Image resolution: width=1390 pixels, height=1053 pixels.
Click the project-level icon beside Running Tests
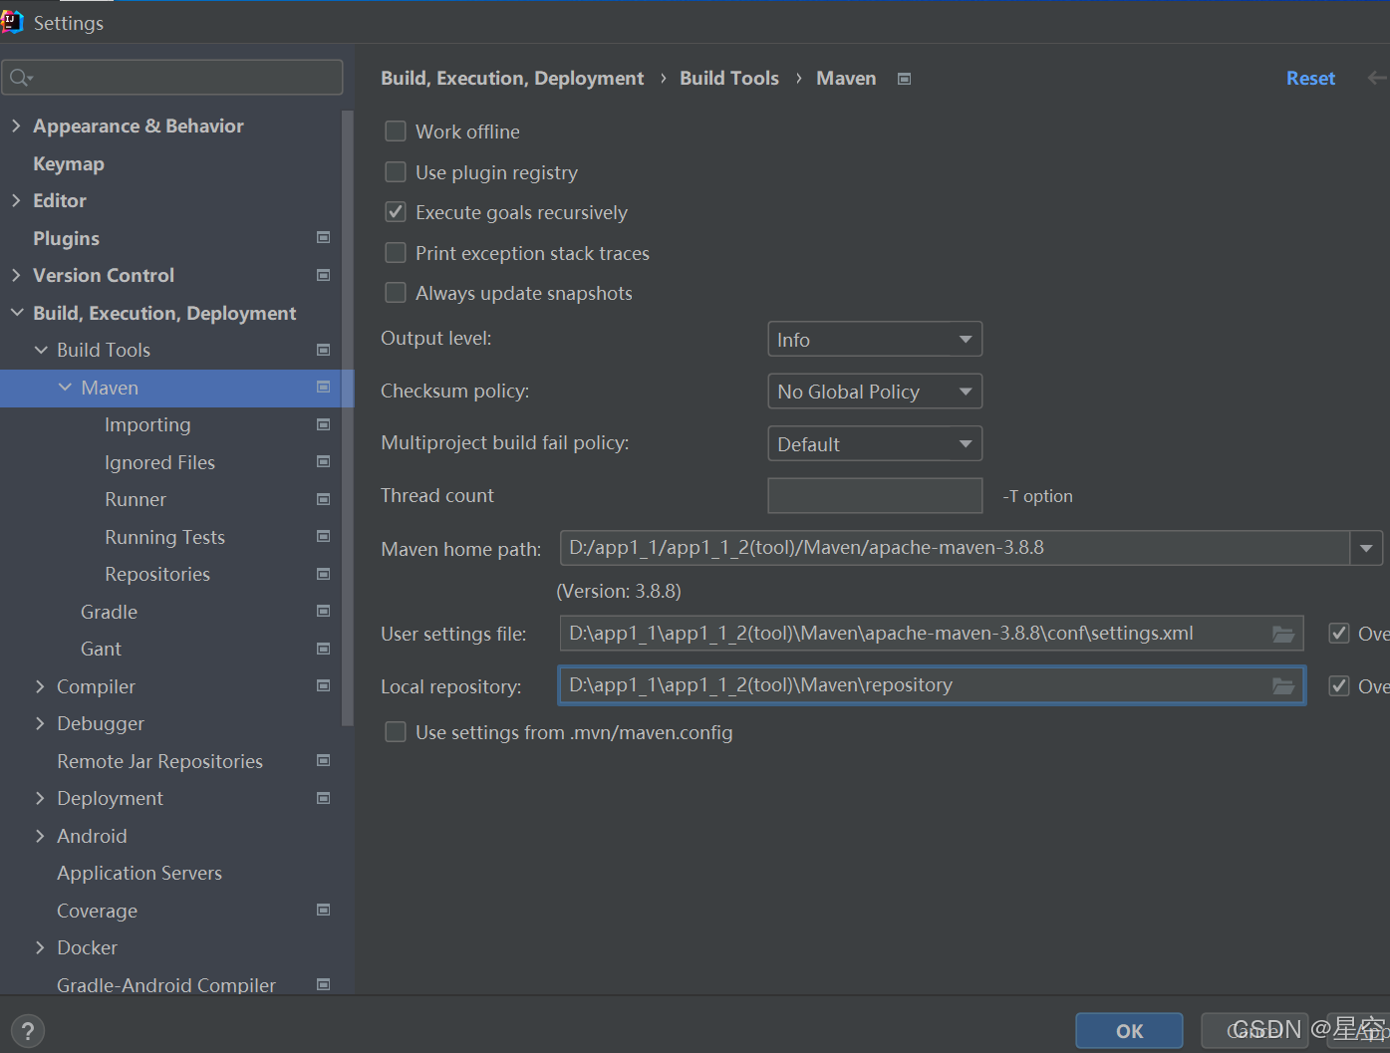coord(323,536)
